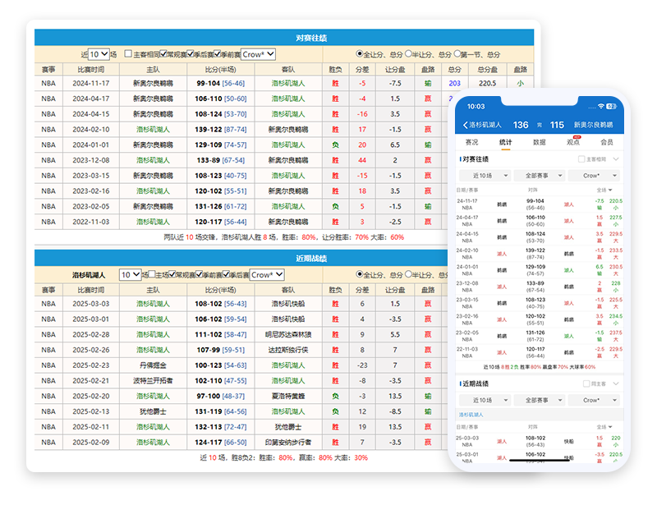657x505 pixels.
Task: Uncheck 季前赛 in the desktop 近期战绩 filter
Action: [x=199, y=274]
